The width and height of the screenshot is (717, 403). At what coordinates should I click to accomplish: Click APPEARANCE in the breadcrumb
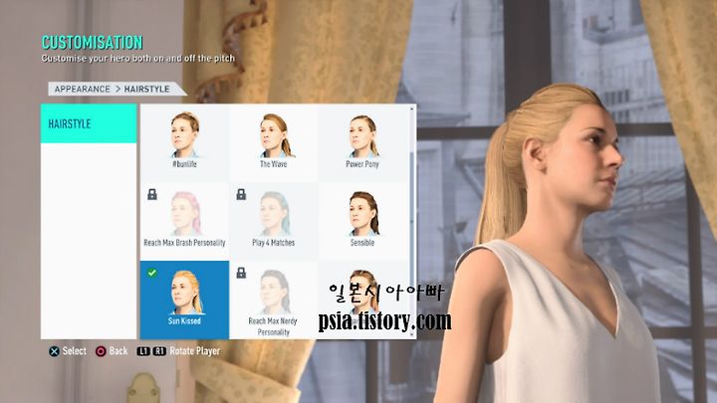(x=83, y=90)
